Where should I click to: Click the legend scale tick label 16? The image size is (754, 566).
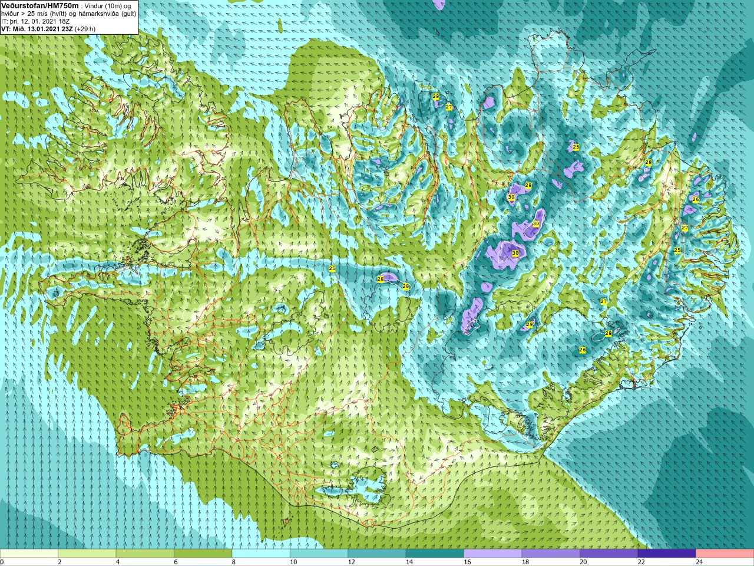click(x=467, y=562)
